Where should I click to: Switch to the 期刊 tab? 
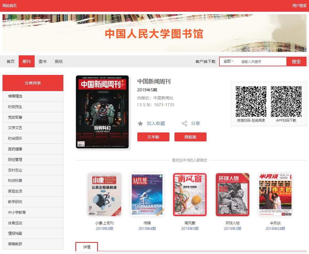(x=27, y=61)
